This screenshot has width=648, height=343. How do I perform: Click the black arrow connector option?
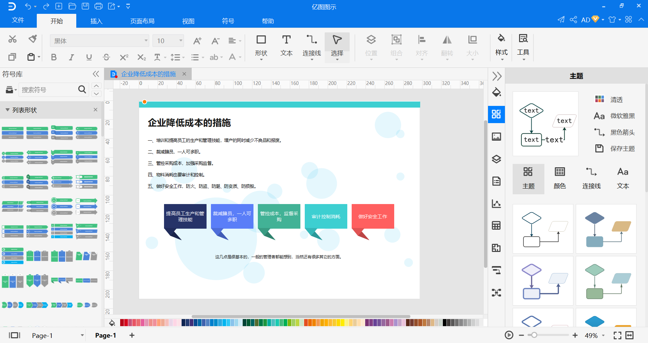tap(615, 132)
